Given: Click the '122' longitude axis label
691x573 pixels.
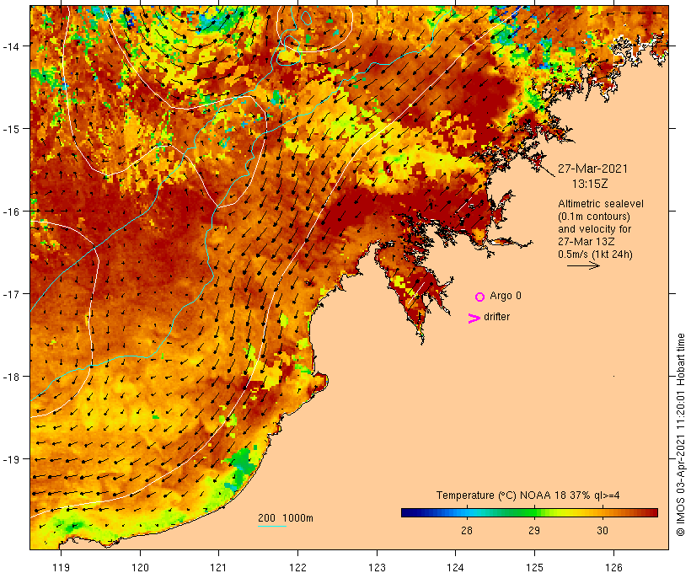Looking at the screenshot, I should pos(298,567).
